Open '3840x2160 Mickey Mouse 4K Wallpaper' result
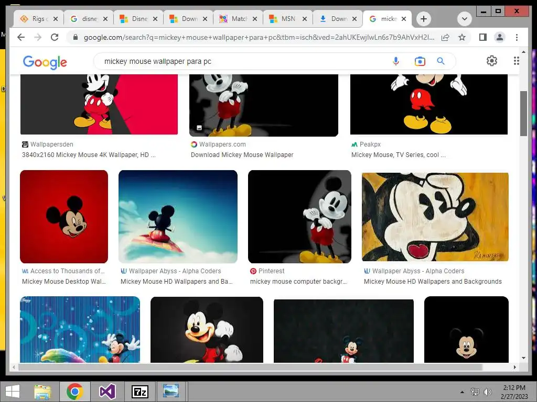 point(89,154)
